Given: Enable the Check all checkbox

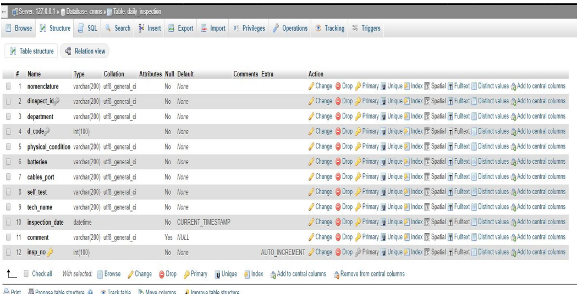Looking at the screenshot, I should [26, 273].
